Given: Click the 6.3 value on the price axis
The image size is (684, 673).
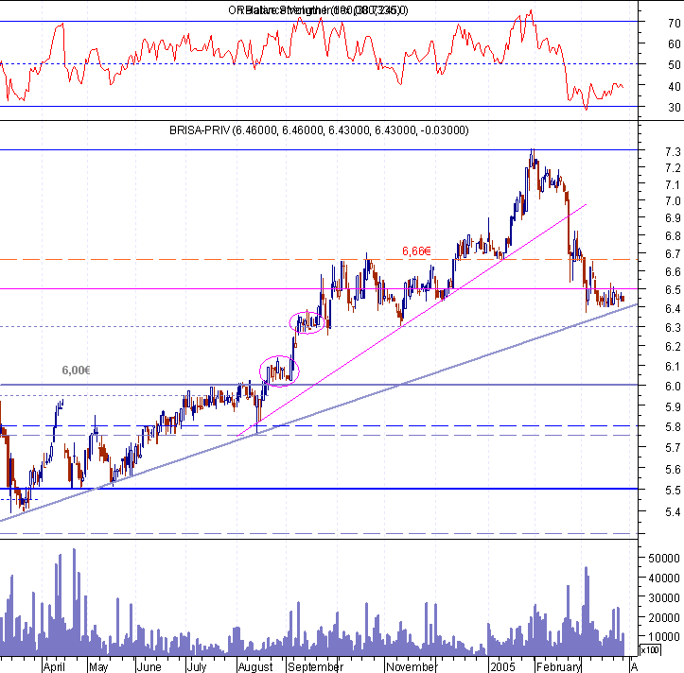Looking at the screenshot, I should pyautogui.click(x=673, y=327).
